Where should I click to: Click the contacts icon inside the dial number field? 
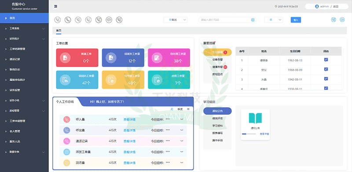point(253,20)
